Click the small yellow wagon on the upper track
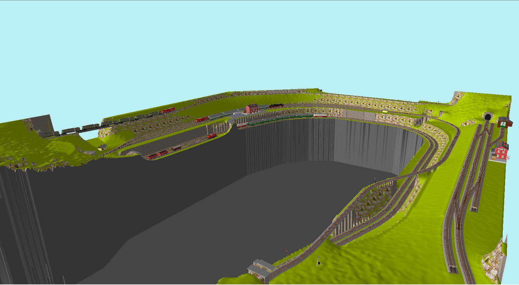 click(385, 111)
